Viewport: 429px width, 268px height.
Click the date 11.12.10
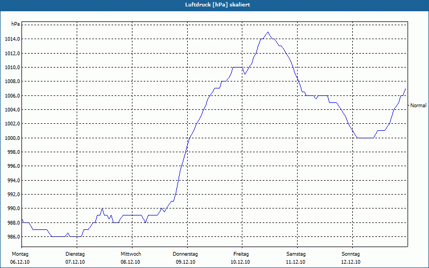click(x=295, y=262)
